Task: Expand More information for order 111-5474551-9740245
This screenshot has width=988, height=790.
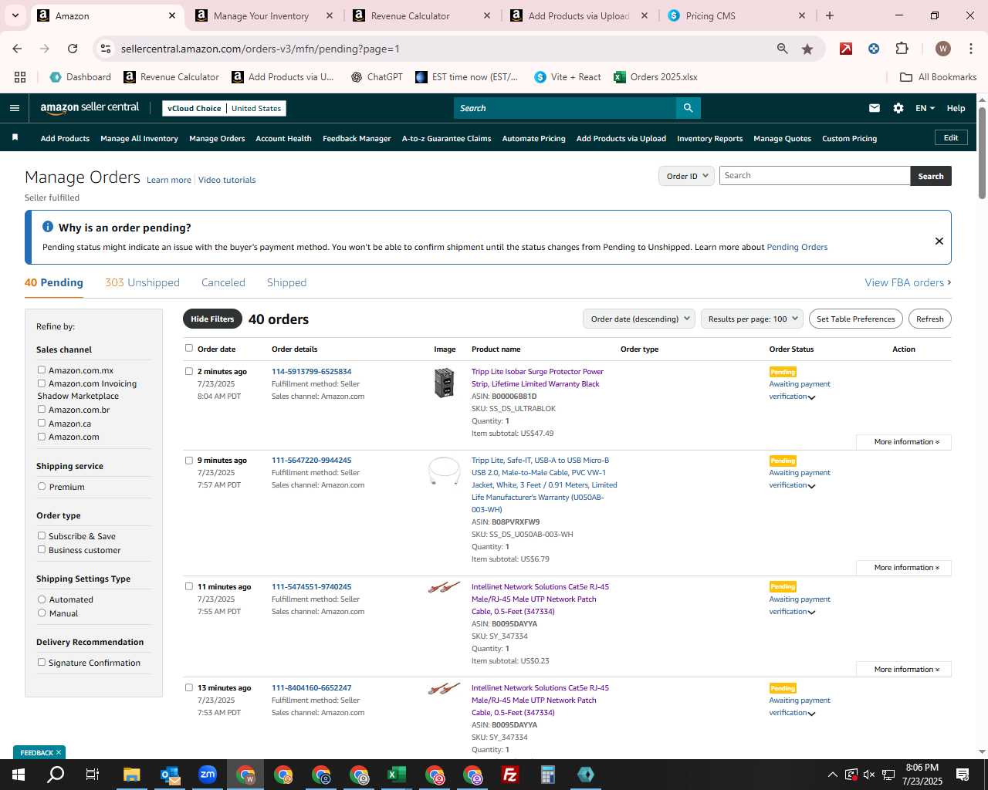Action: pos(903,670)
